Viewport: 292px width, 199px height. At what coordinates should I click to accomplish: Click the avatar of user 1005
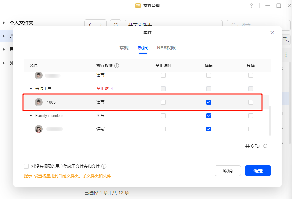[39, 102]
